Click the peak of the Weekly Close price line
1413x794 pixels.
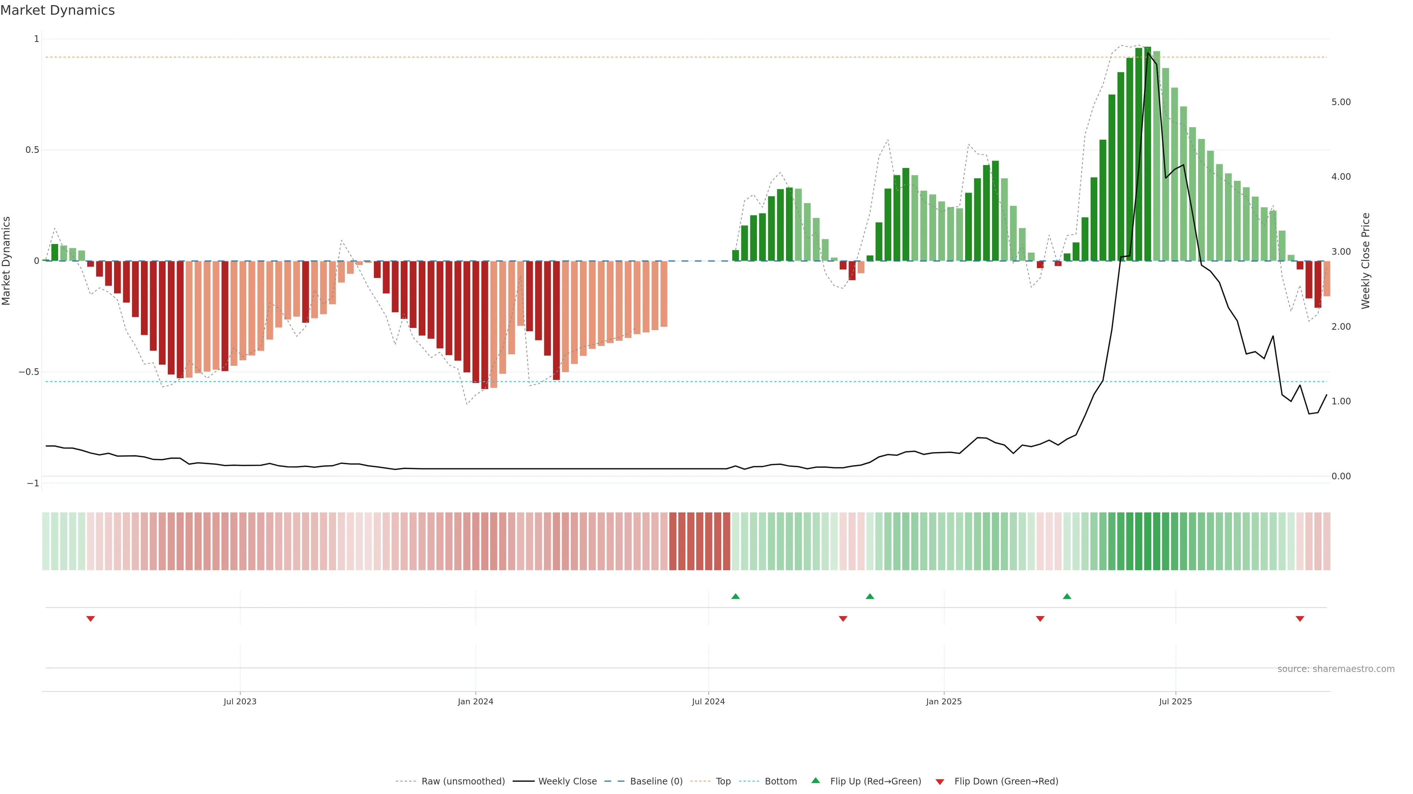pos(1148,53)
